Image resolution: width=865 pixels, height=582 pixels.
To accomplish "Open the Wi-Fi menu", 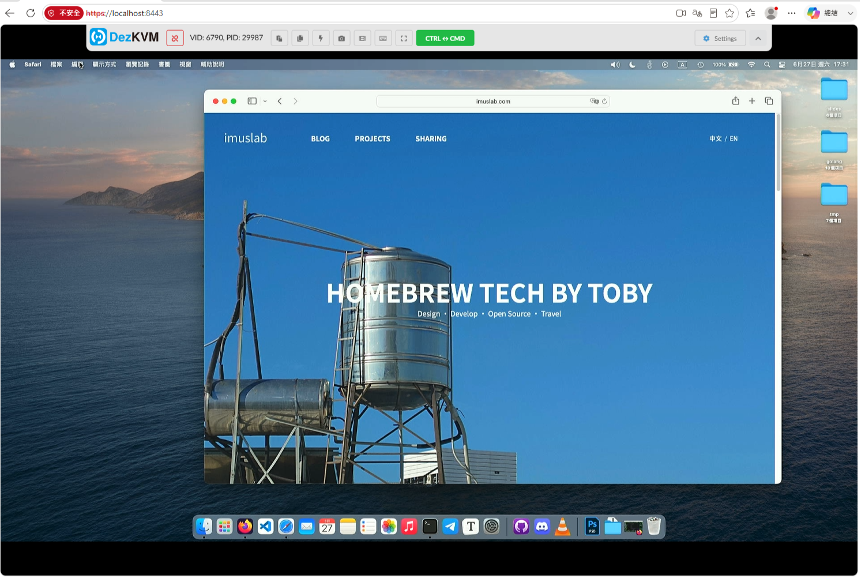I will 751,65.
